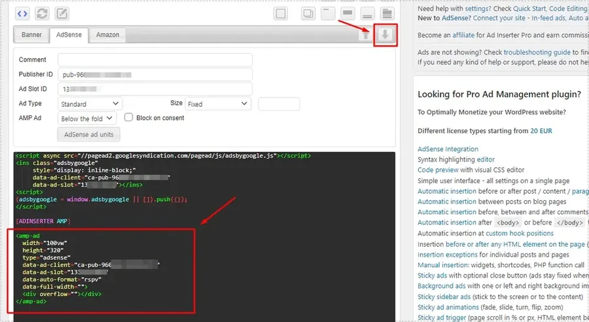Click the copy block overlapping-squares icon

pyautogui.click(x=308, y=14)
